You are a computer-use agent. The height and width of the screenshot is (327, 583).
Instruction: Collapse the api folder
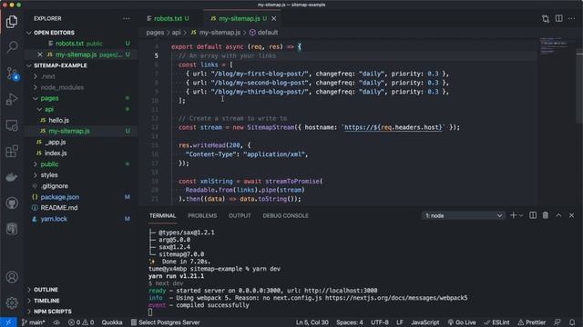48,109
